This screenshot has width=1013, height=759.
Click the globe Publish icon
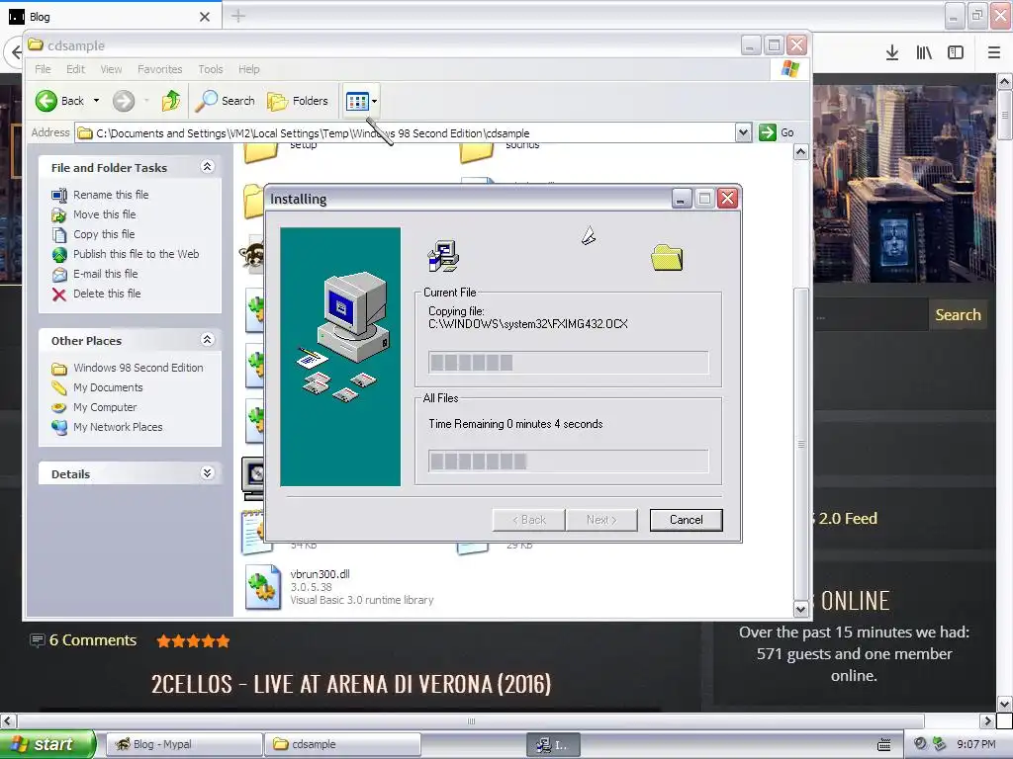(x=59, y=254)
